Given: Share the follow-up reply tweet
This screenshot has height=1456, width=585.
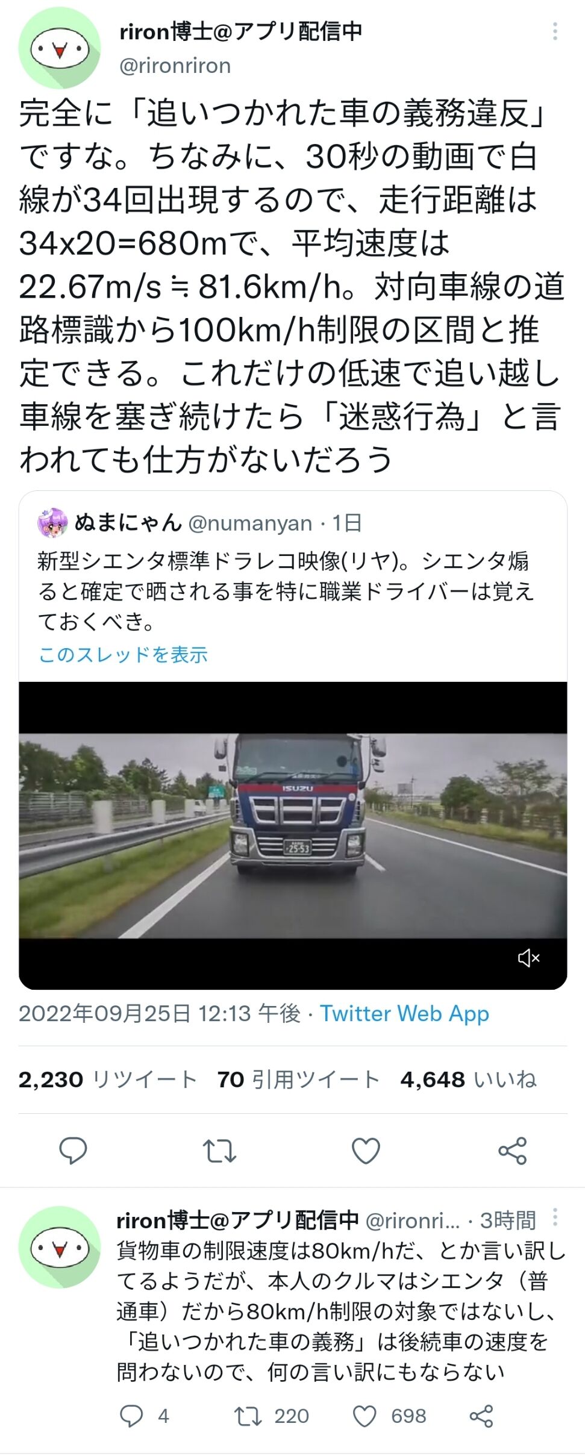Looking at the screenshot, I should click(481, 1416).
